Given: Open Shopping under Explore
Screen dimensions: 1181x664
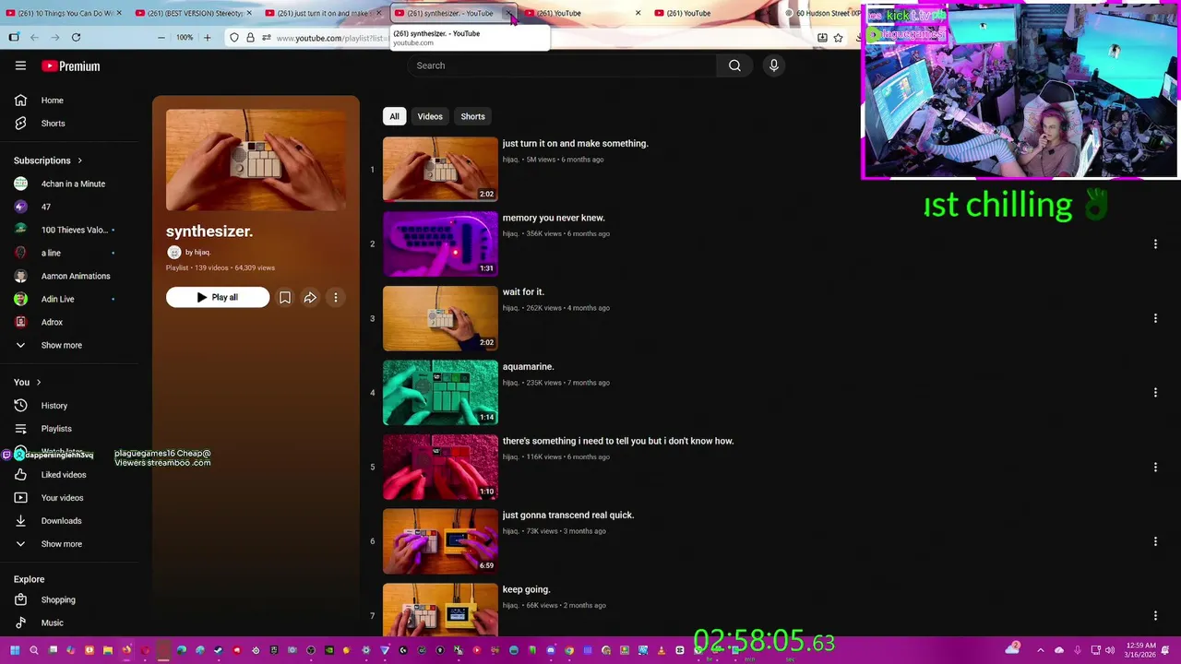Looking at the screenshot, I should [58, 599].
